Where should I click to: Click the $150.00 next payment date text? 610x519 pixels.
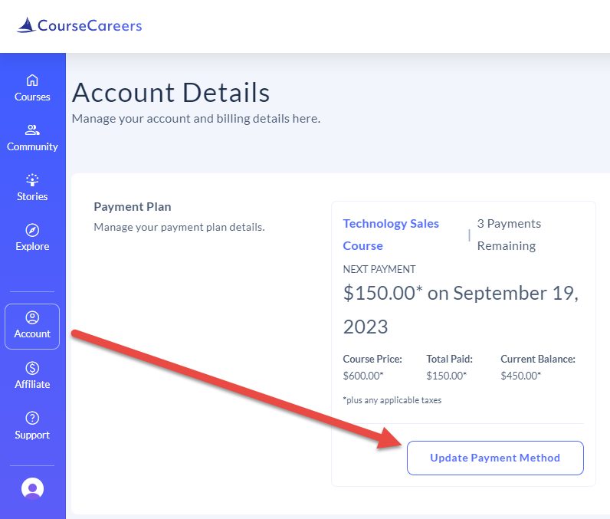(461, 310)
